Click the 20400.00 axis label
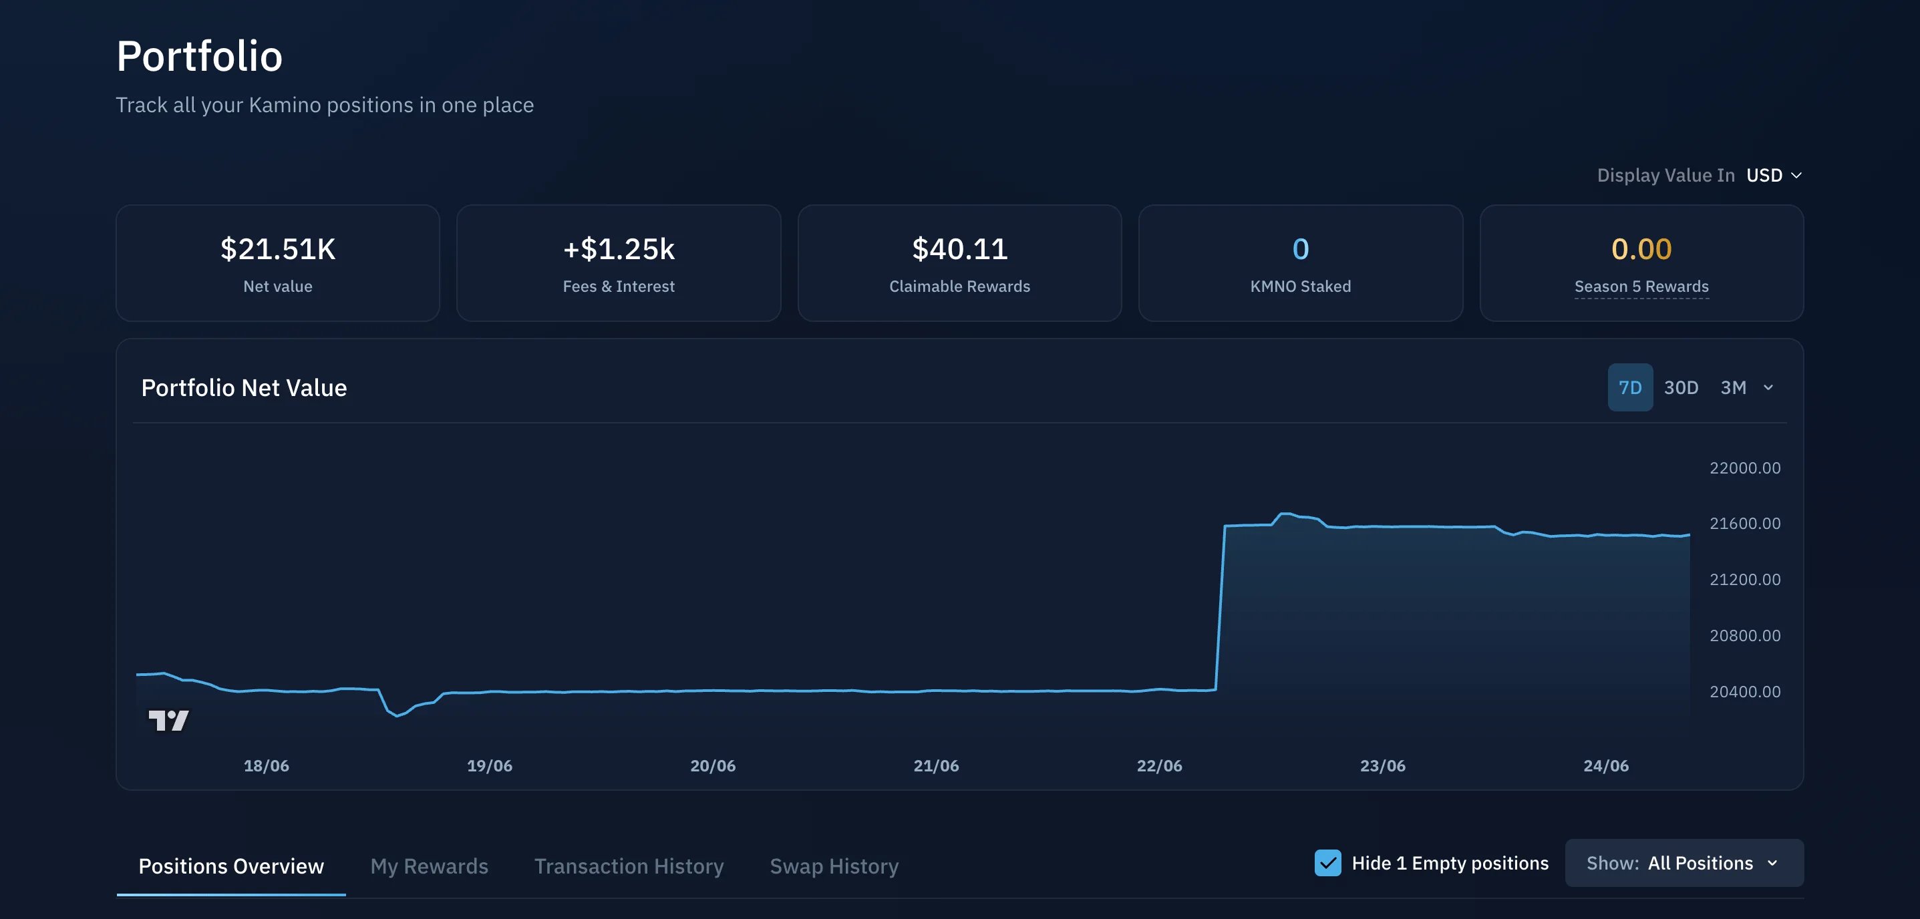Viewport: 1920px width, 919px height. click(x=1745, y=692)
